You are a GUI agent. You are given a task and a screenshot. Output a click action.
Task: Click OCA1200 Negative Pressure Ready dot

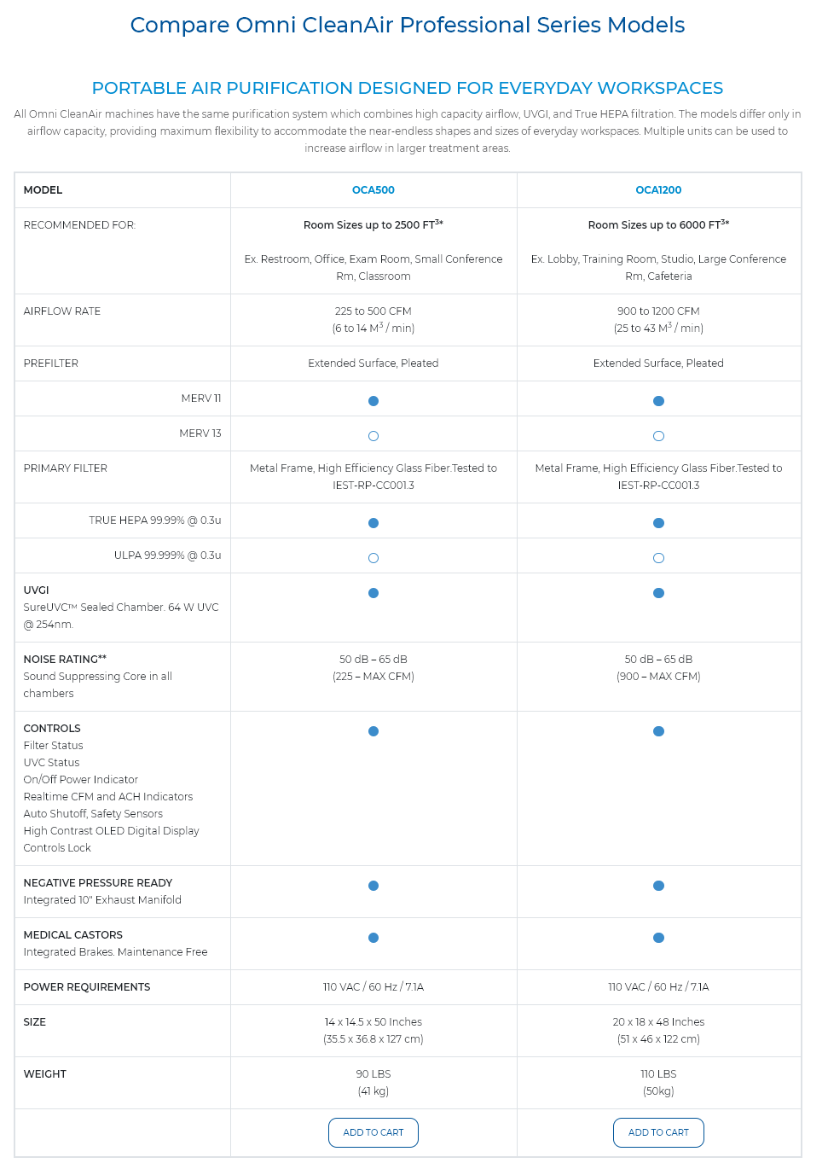click(658, 886)
